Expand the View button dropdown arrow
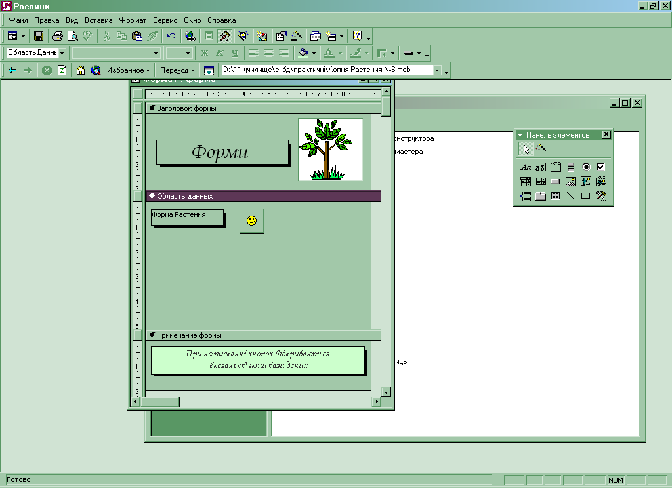Image resolution: width=672 pixels, height=488 pixels. click(23, 37)
